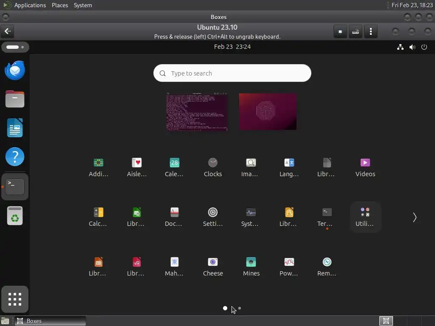Screen dimensions: 435x326
Task: Open the Utilities app folder
Action: tap(365, 217)
